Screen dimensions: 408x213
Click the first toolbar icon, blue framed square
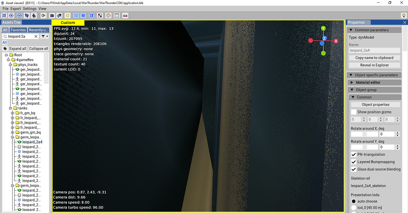pos(4,15)
